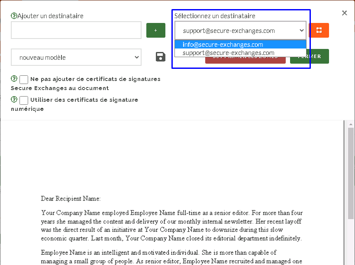Save the template with the floppy disk icon
Image resolution: width=355 pixels, height=265 pixels.
(161, 57)
